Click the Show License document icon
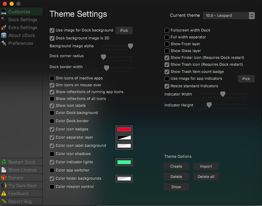 pos(4,170)
